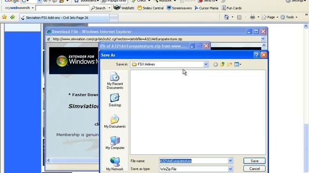
Task: Open Cursor Mania toolbar item
Action: tap(207, 8)
